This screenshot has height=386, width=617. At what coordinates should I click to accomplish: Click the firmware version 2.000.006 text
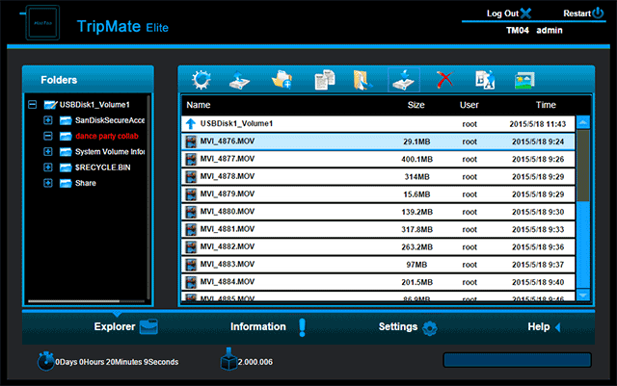point(255,362)
